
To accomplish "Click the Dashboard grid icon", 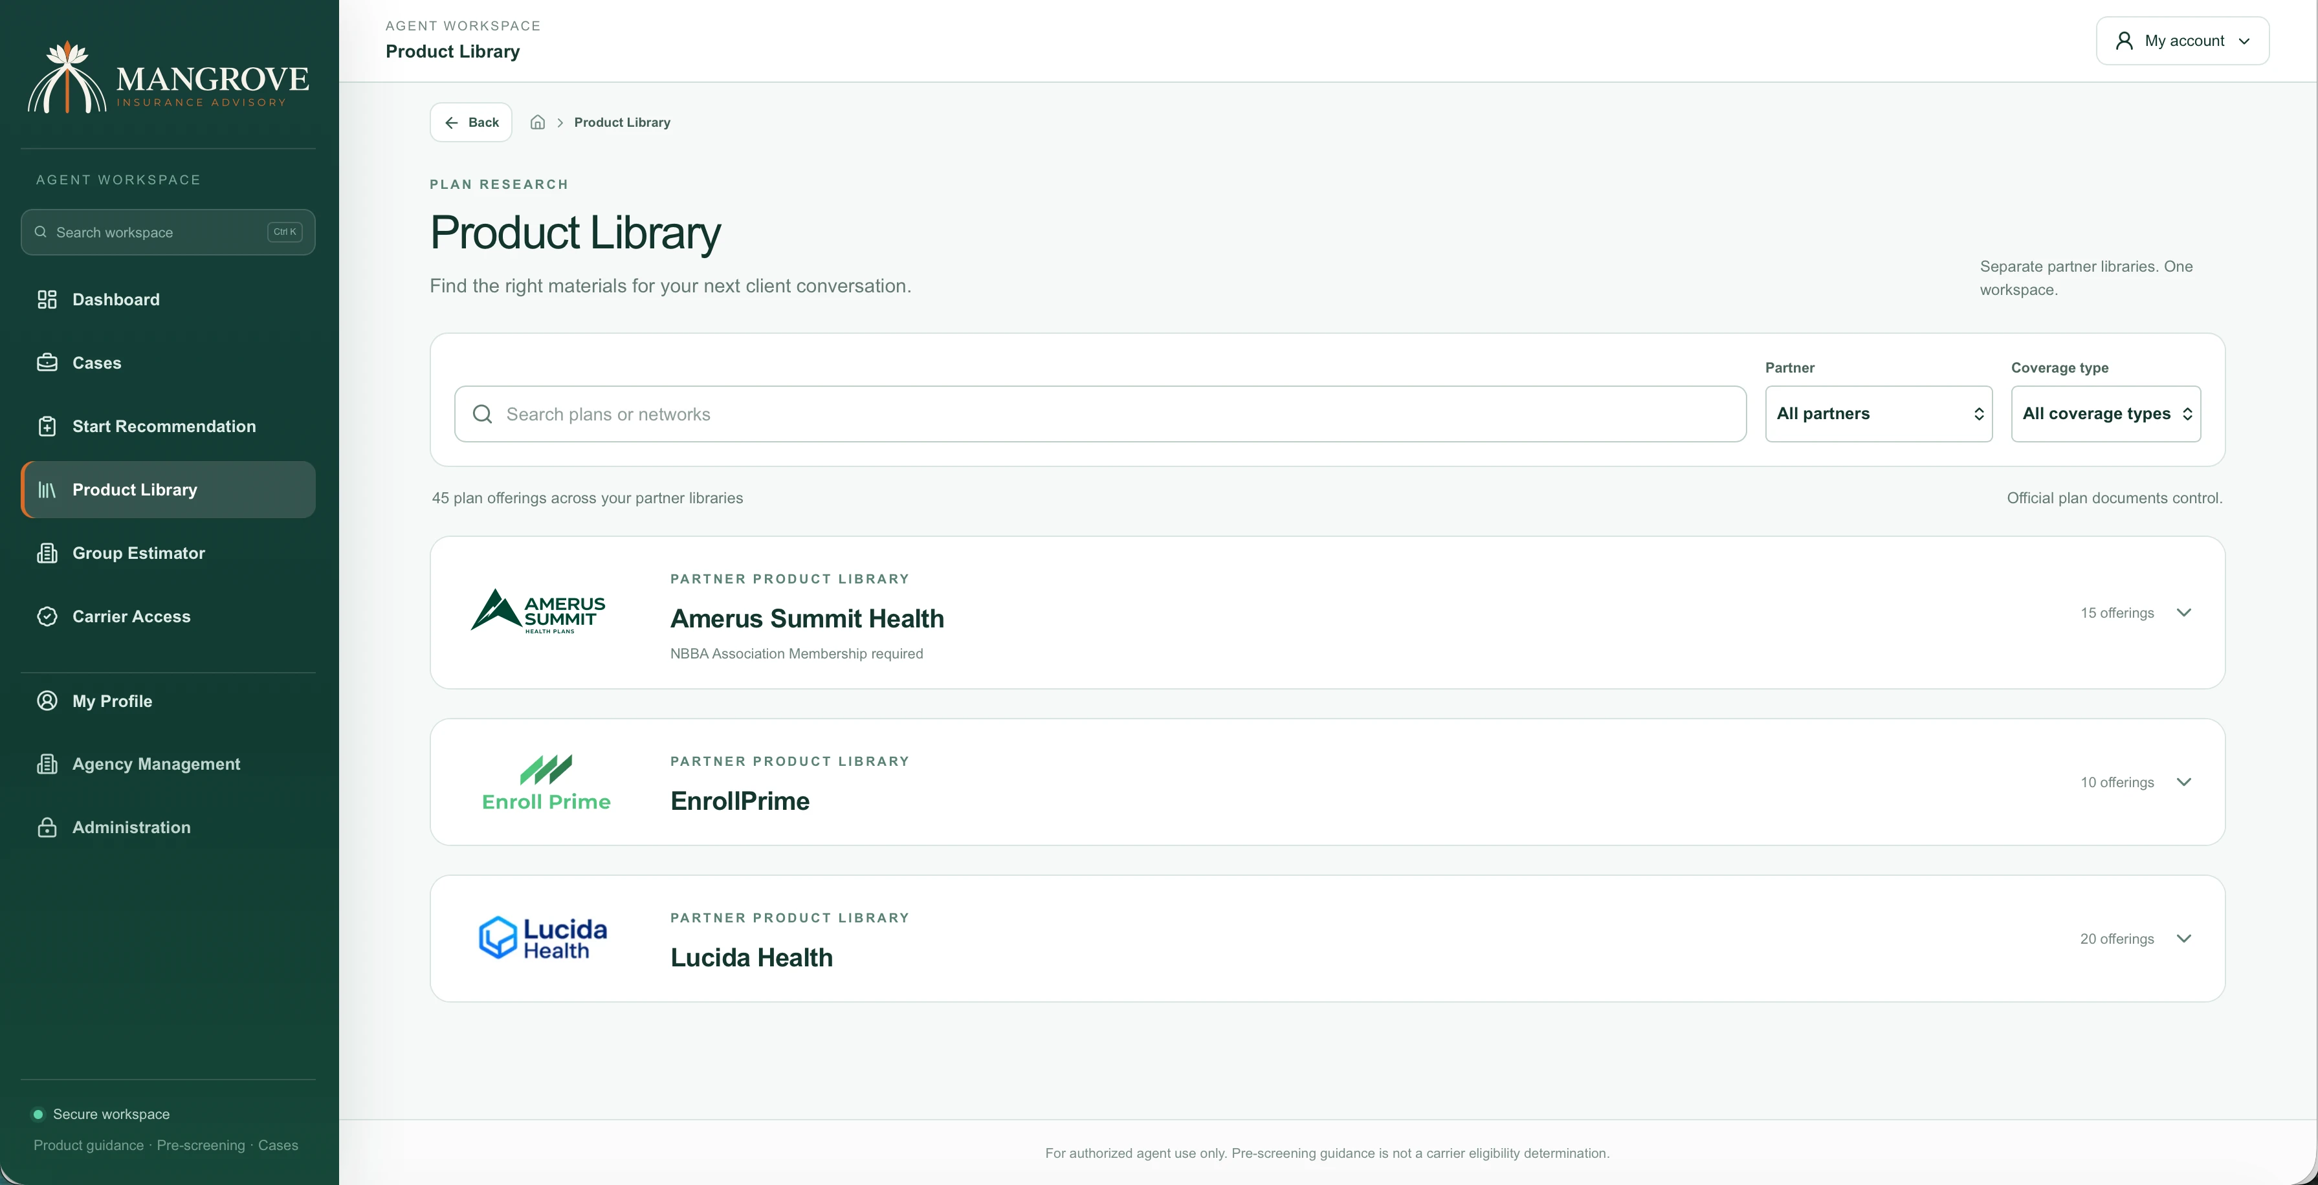I will click(x=47, y=299).
